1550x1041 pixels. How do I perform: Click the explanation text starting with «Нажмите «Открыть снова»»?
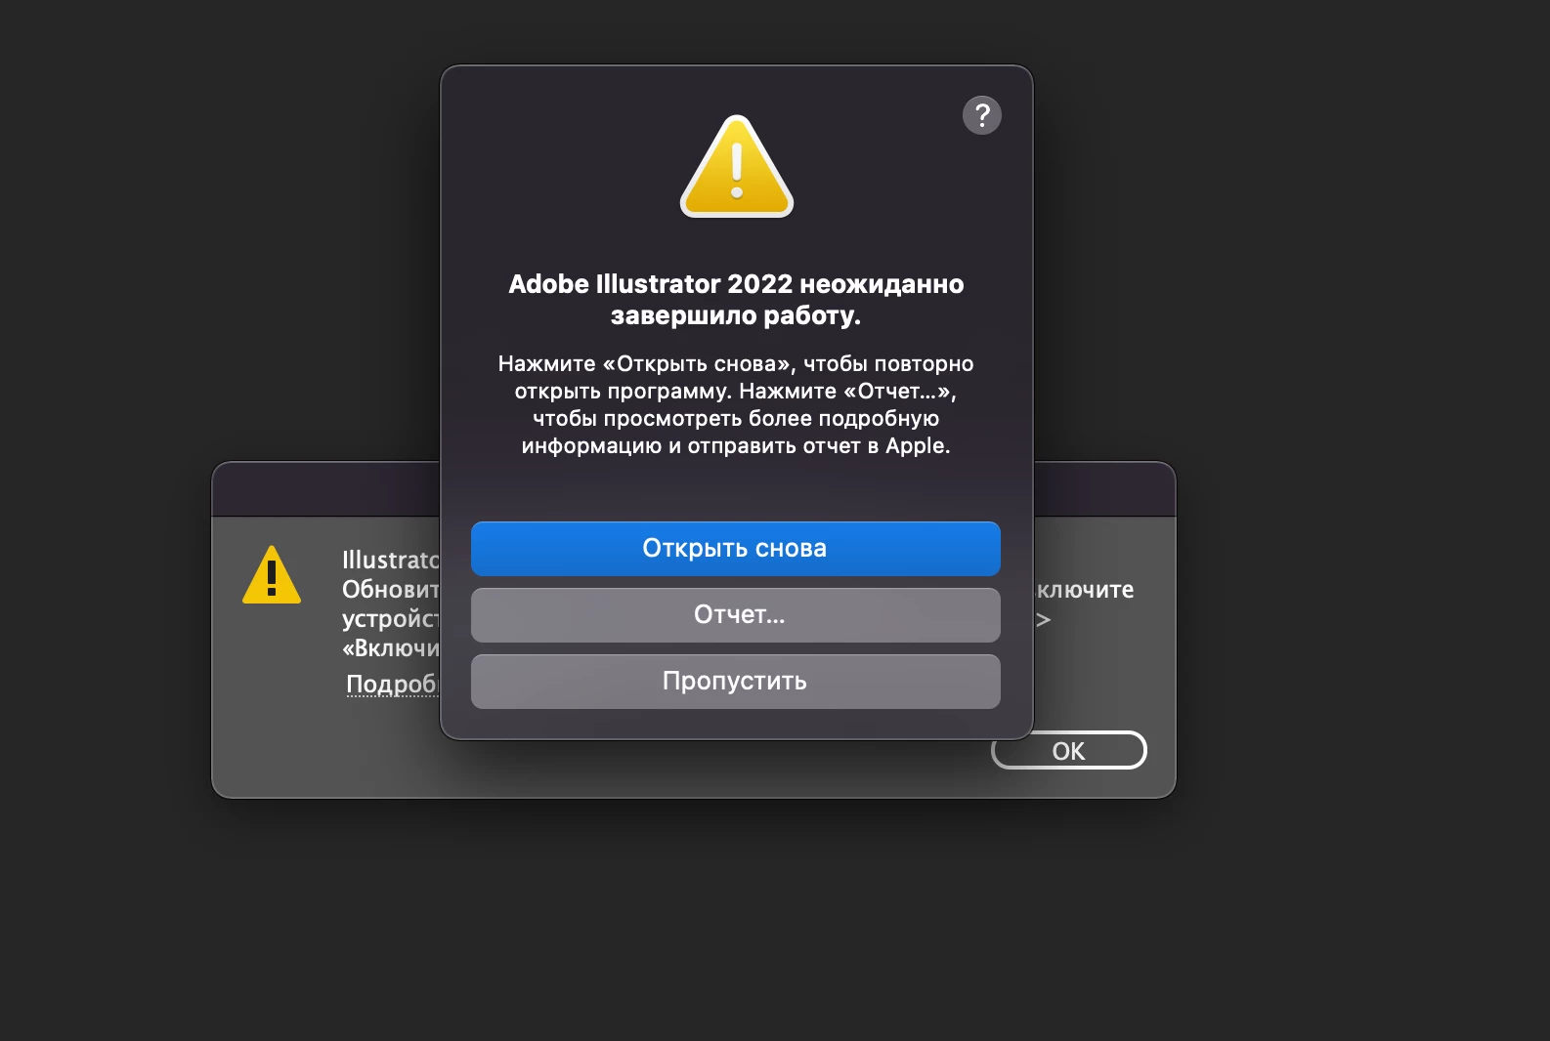tap(736, 404)
